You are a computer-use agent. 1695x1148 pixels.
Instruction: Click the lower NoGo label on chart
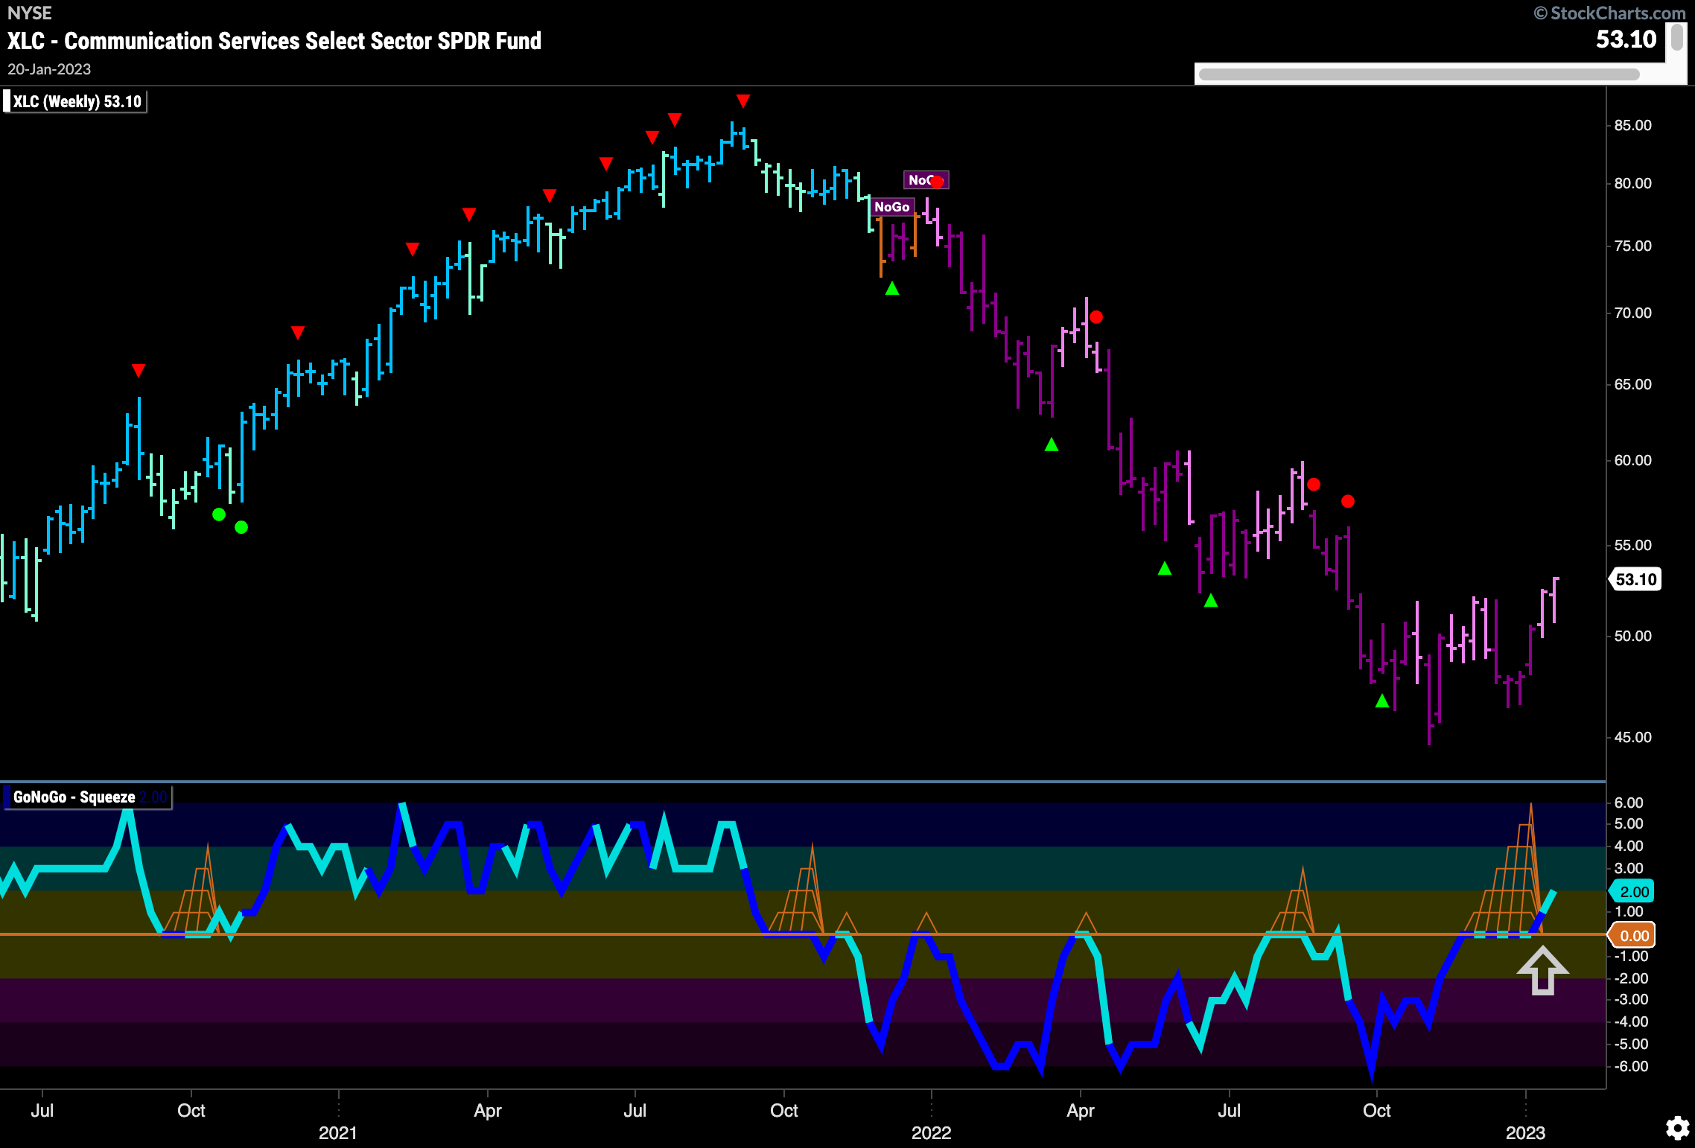pos(892,207)
